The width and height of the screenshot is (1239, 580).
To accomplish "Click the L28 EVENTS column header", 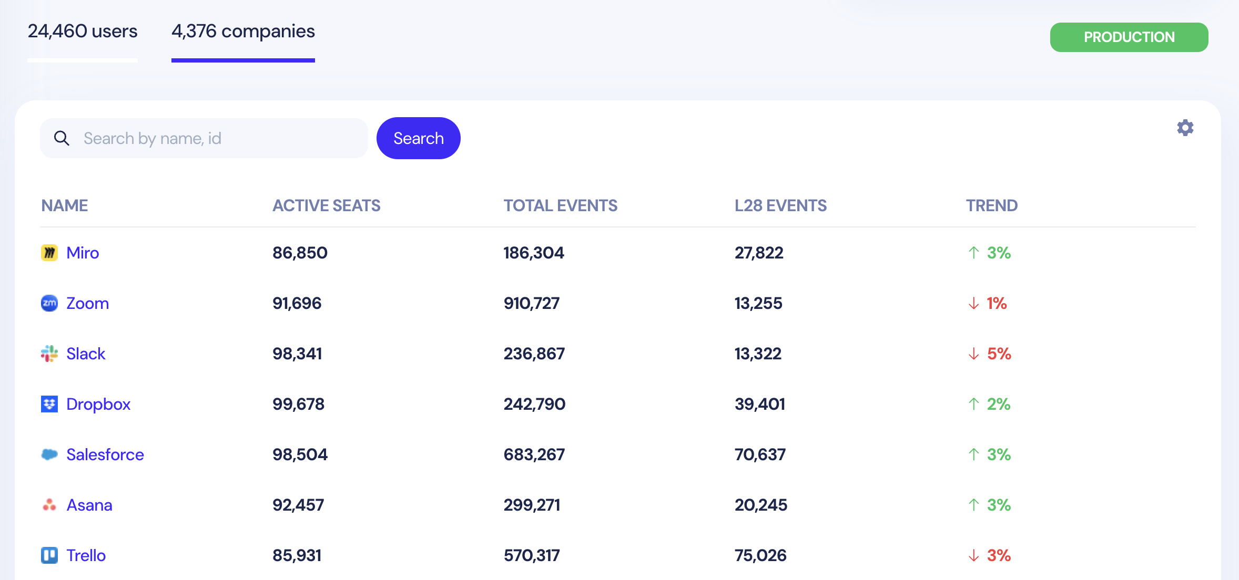I will (780, 205).
